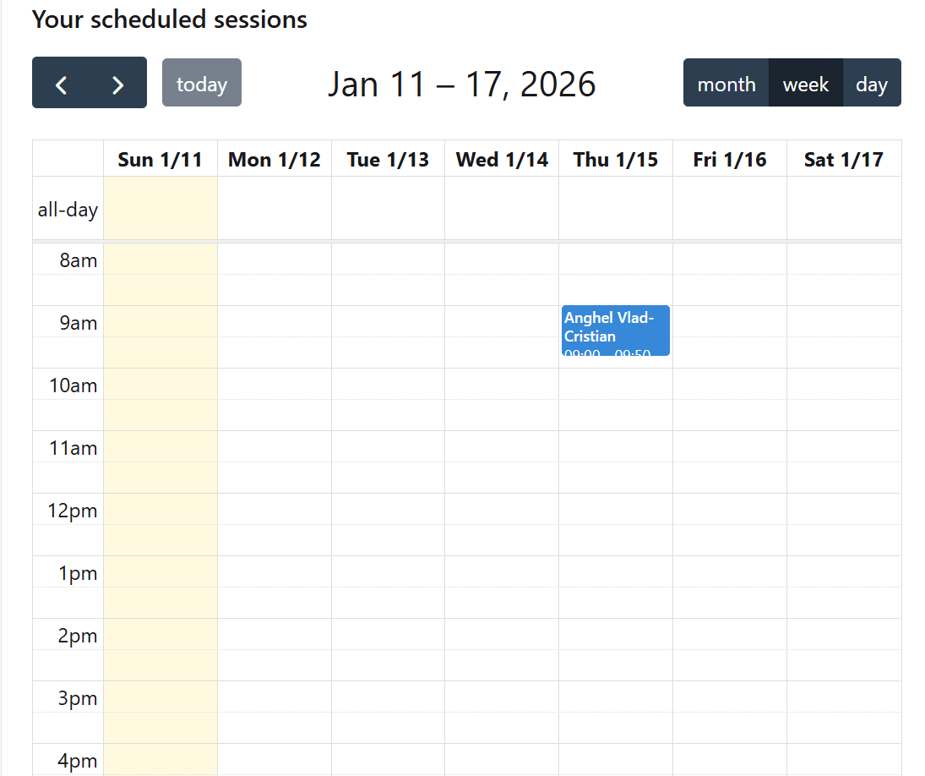Viewport: 925px width, 776px height.
Task: Select the 2pm slot on Friday 1/16
Action: 730,635
